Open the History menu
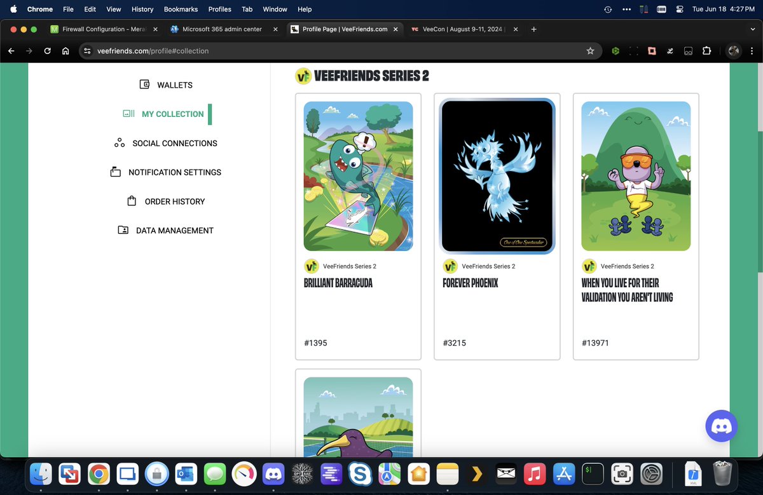 (142, 10)
